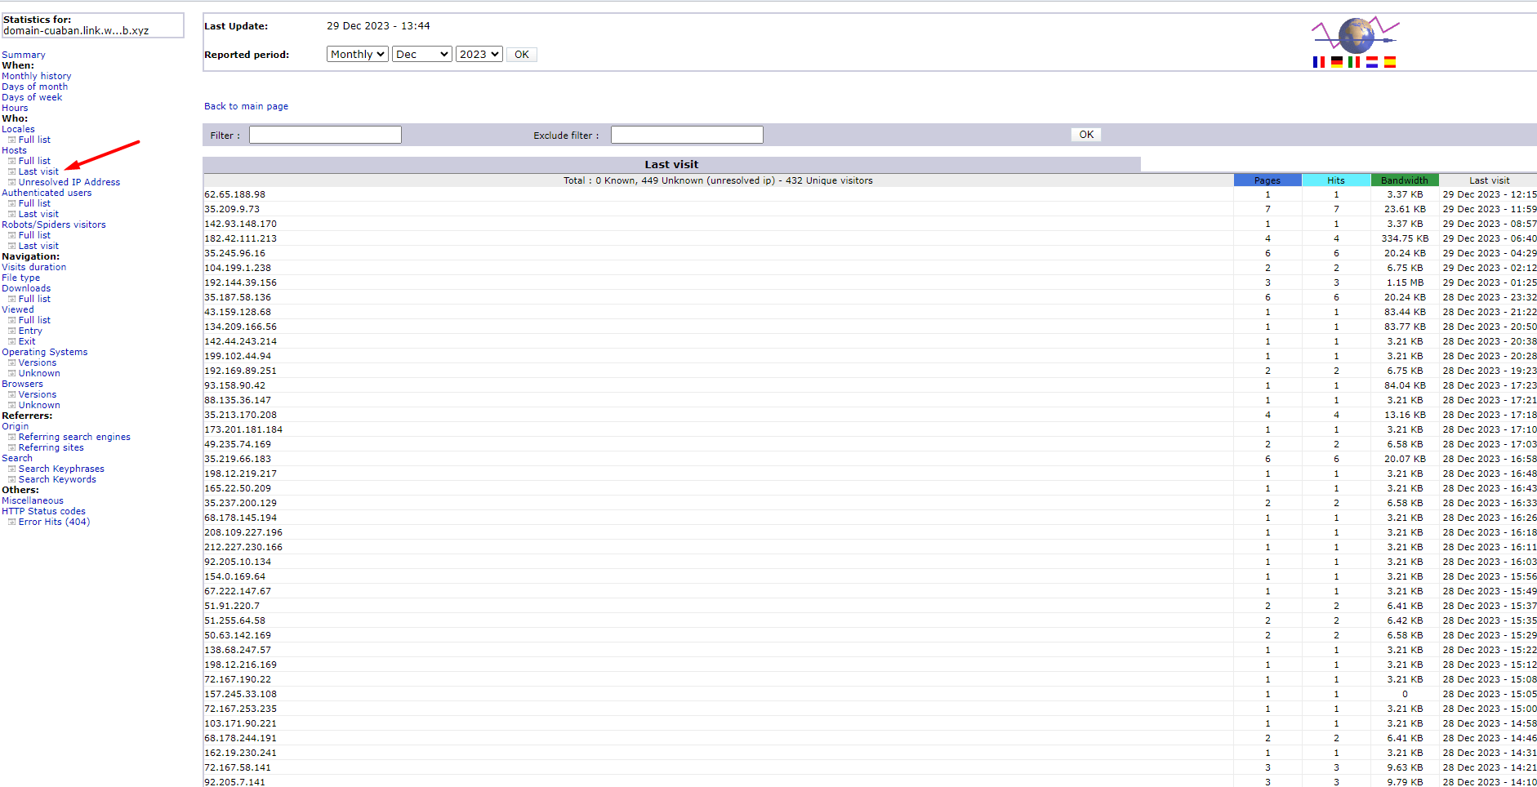
Task: Submit the filter with its OK button
Action: 1086,135
